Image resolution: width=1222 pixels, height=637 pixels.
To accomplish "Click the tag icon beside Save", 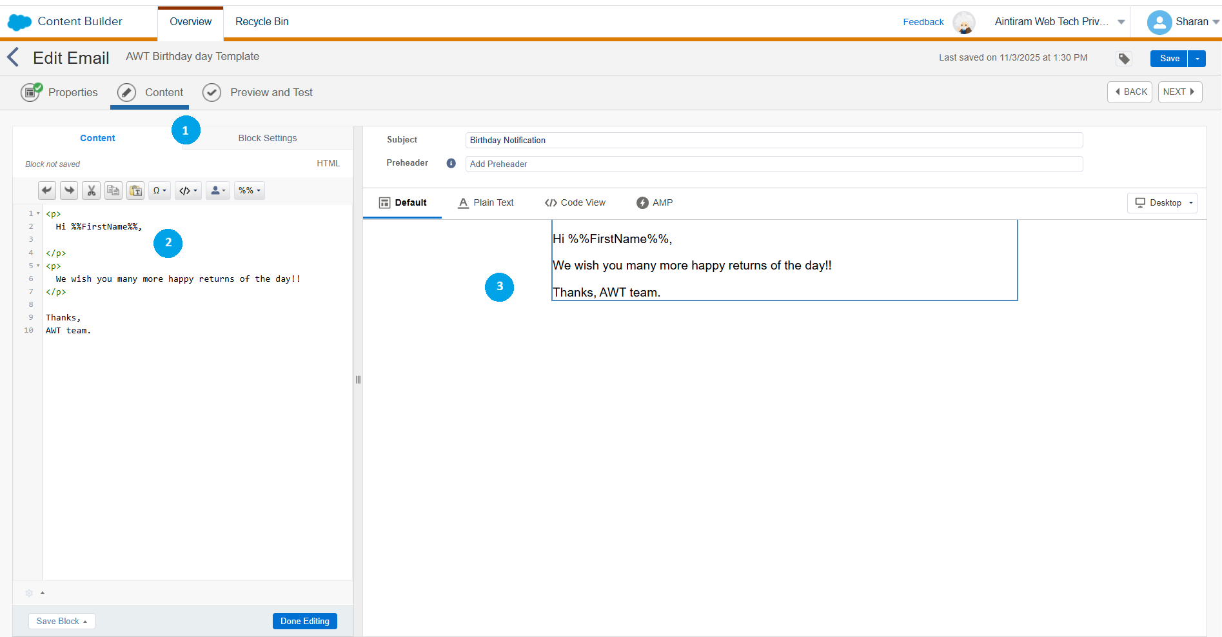I will tap(1124, 59).
